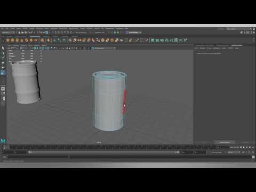Viewport: 256px width, 192px height.
Task: Toggle snap to grids
Action: click(x=55, y=33)
